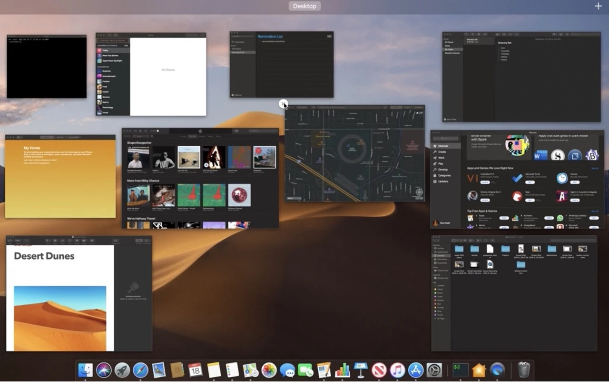
Task: Click the Microsoft Word icon in App Store banner
Action: (x=541, y=155)
